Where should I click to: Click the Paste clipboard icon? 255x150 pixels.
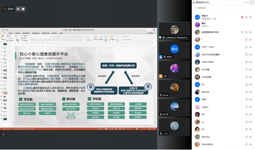3,37
